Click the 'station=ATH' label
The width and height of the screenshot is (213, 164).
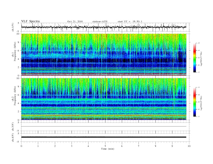pos(100,21)
